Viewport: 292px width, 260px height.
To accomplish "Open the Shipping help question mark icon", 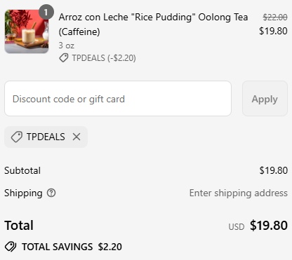I will click(51, 193).
